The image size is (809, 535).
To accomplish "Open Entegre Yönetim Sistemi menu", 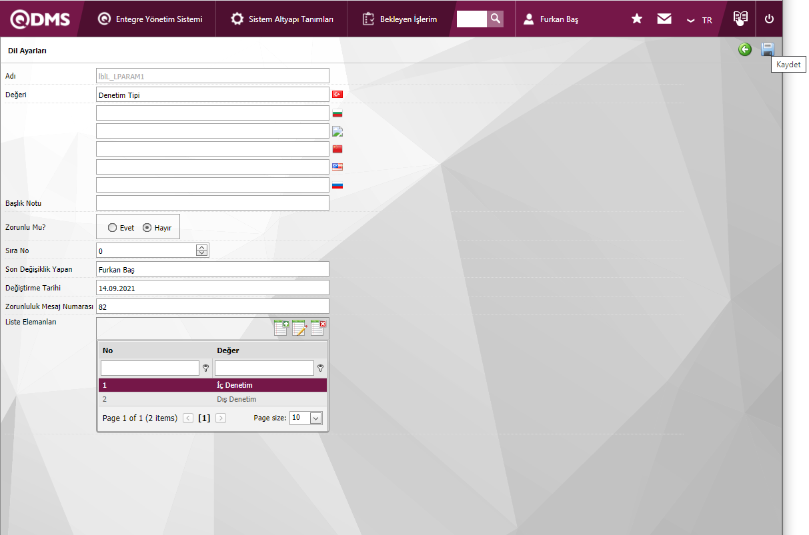I will pos(150,19).
